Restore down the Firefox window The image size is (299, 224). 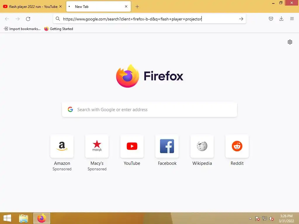(281, 3)
